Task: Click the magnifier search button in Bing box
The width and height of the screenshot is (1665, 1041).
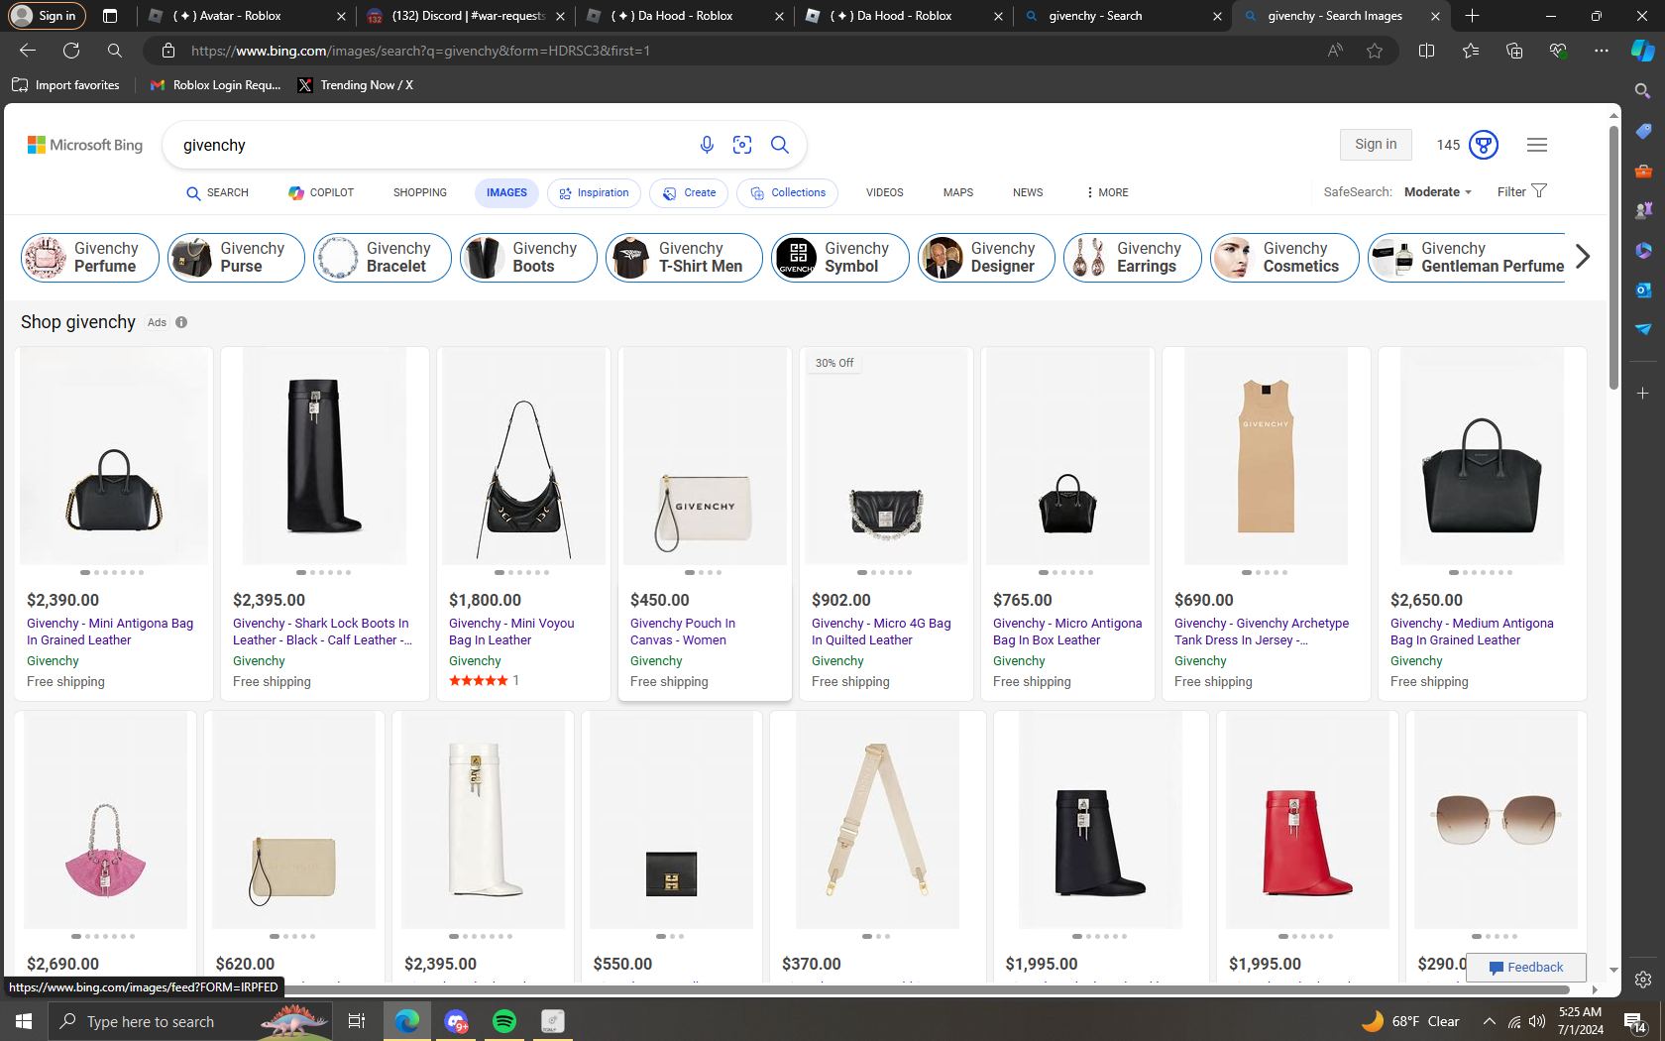Action: pyautogui.click(x=780, y=145)
